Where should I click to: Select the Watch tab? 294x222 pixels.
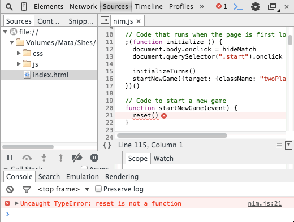pyautogui.click(x=163, y=159)
